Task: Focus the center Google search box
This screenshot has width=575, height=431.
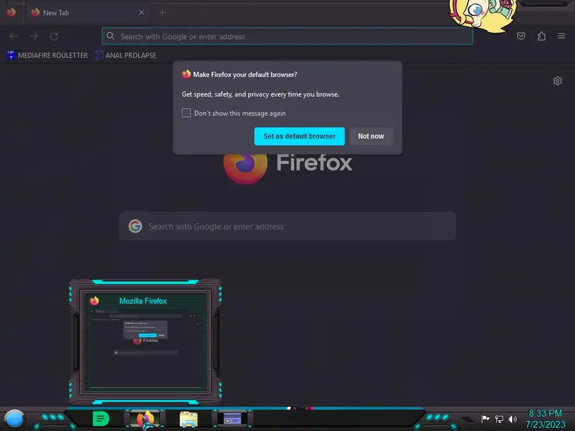Action: [x=287, y=226]
